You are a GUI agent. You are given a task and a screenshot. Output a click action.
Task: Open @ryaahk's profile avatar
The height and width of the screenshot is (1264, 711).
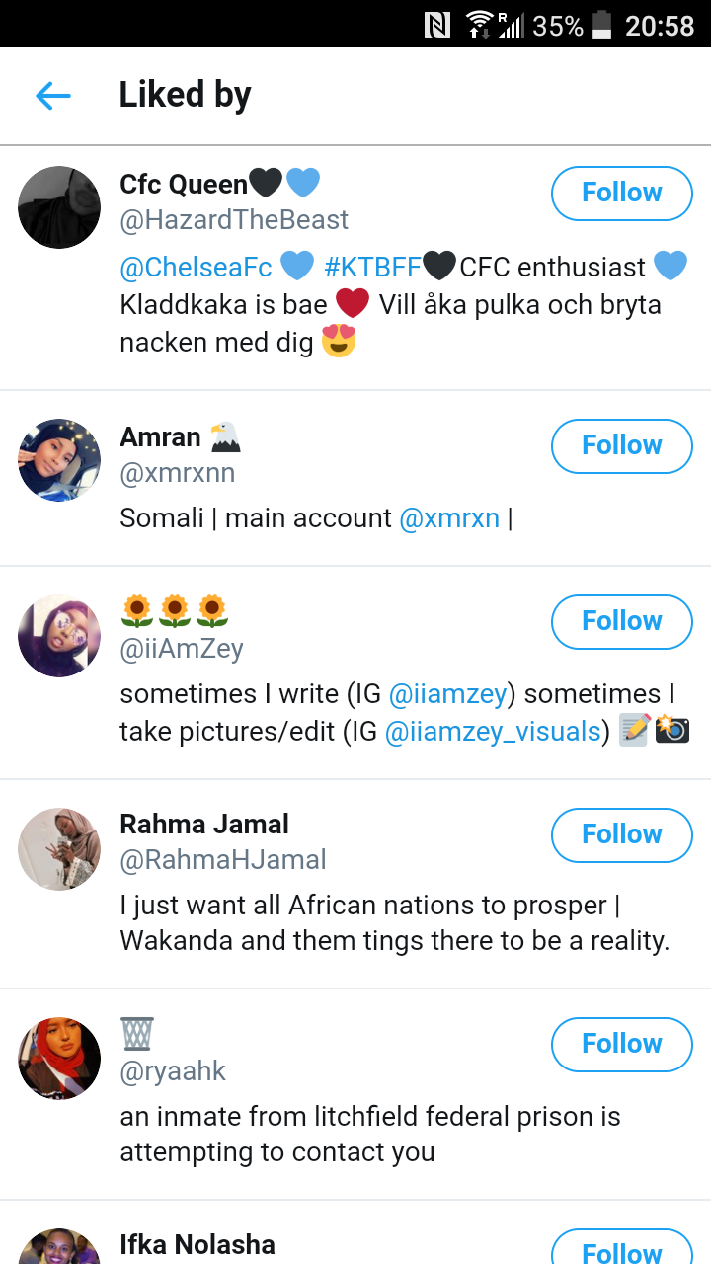coord(59,1059)
